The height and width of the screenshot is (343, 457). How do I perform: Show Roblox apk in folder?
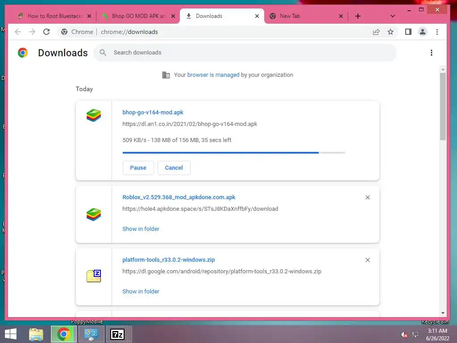click(x=141, y=229)
